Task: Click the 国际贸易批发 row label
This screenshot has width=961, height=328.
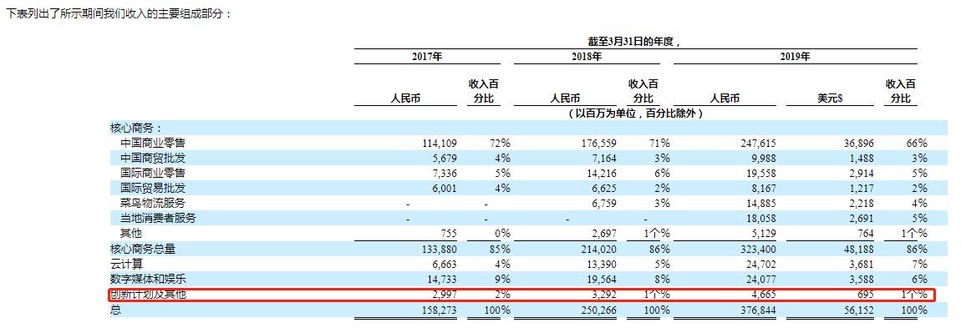Action: click(153, 189)
